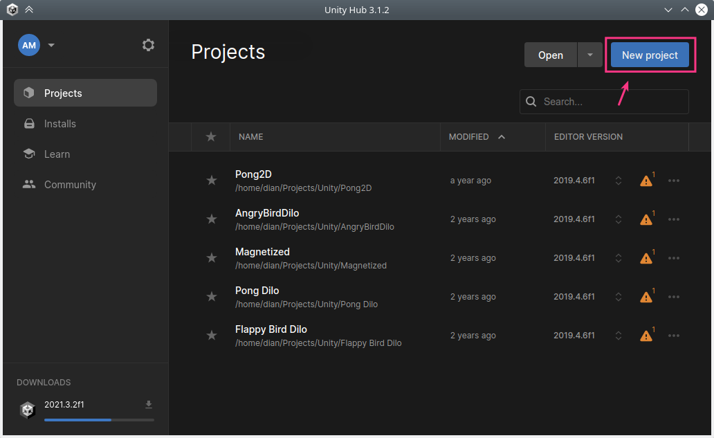The image size is (714, 438).
Task: Open account dropdown arrow next to avatar
Action: 51,46
